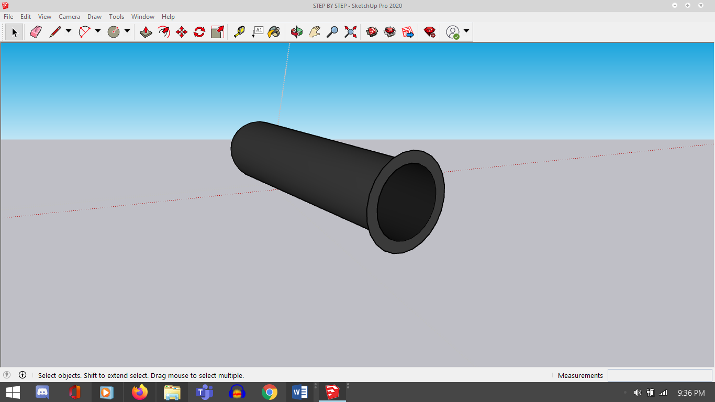
Task: Select the Circle shape tool
Action: point(114,32)
